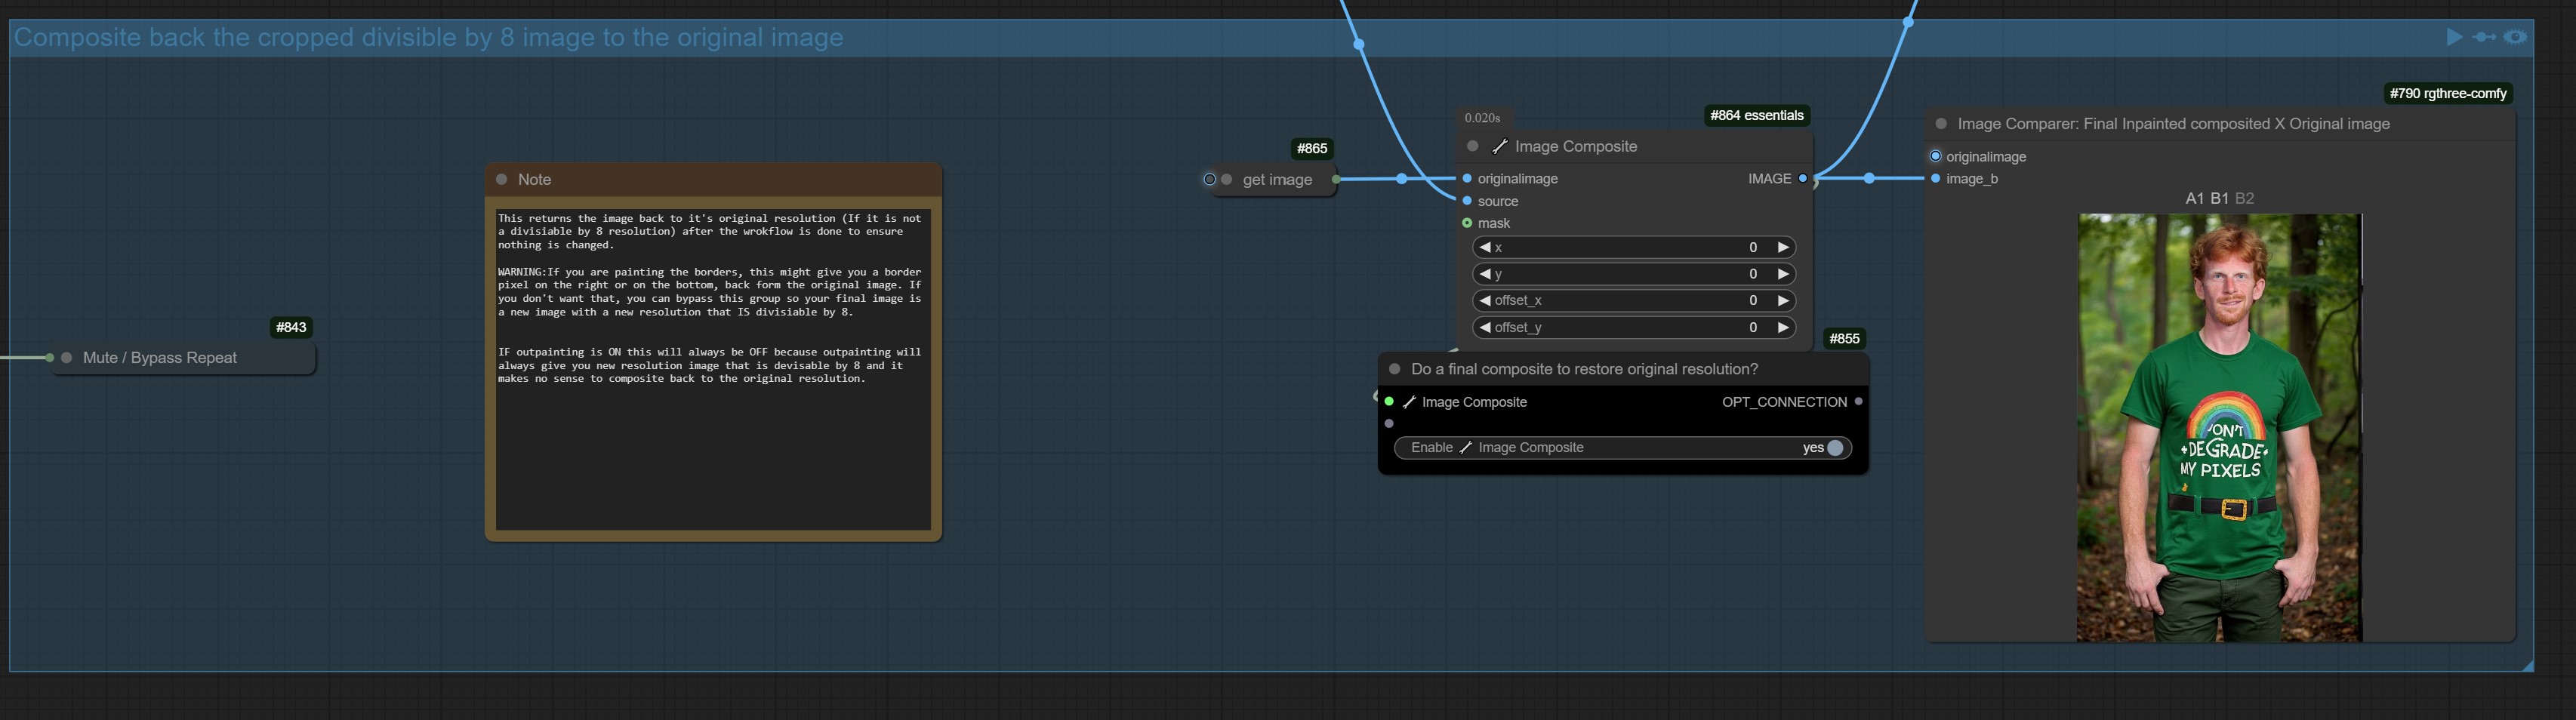Image resolution: width=2576 pixels, height=720 pixels.
Task: Collapse the Note node via its title dot
Action: pos(502,180)
